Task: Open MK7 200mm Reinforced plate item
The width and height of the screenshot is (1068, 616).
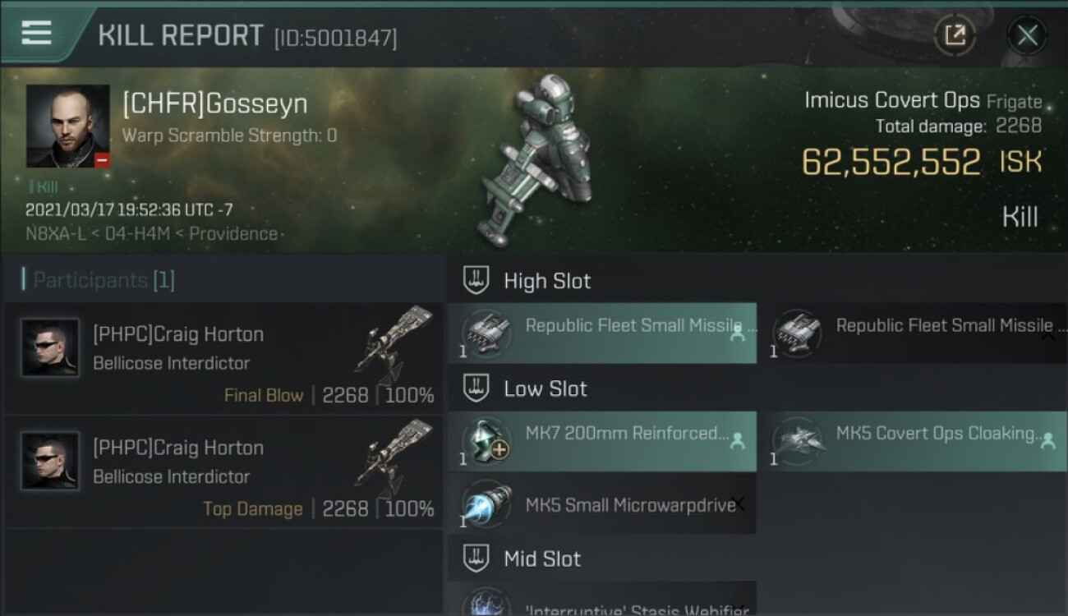Action: (x=602, y=441)
